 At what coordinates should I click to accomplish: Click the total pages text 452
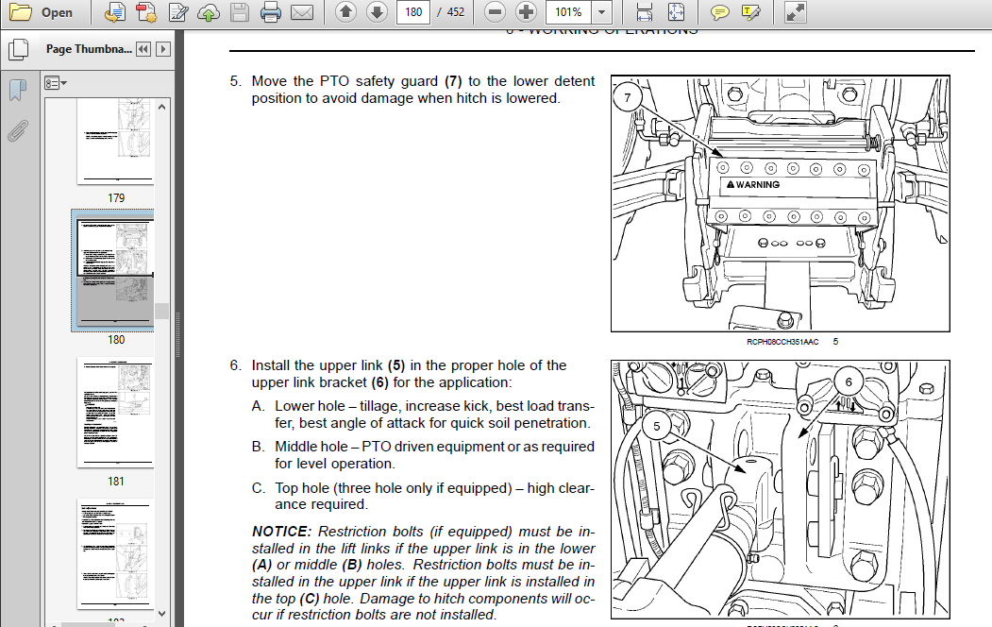[x=456, y=12]
